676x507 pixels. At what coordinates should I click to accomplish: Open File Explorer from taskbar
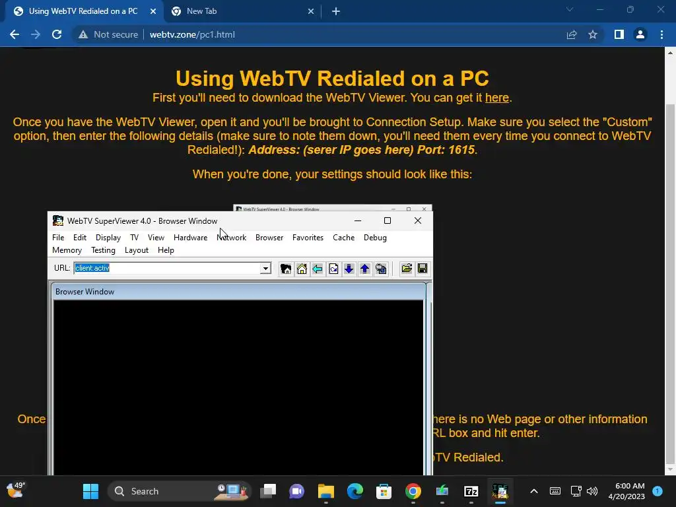tap(326, 491)
